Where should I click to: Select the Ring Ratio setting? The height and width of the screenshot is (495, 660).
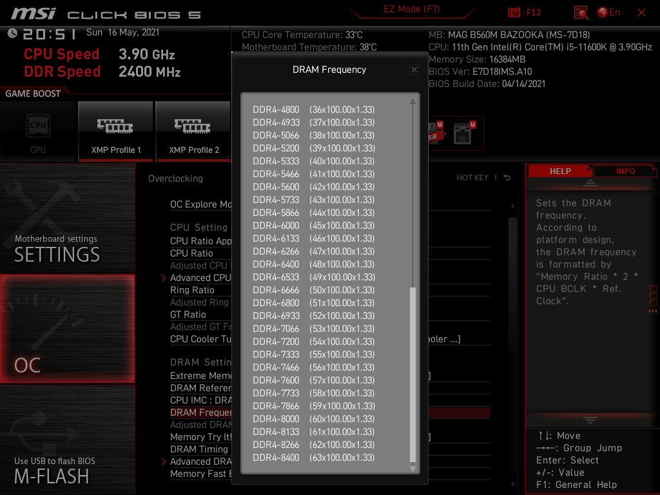coord(192,290)
